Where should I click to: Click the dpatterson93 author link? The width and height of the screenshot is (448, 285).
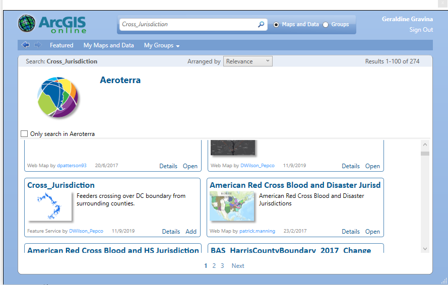point(72,165)
